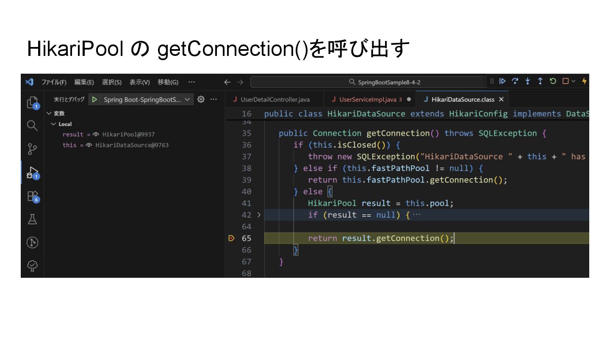Open the 表示(V) menu
This screenshot has width=610, height=343.
click(139, 82)
